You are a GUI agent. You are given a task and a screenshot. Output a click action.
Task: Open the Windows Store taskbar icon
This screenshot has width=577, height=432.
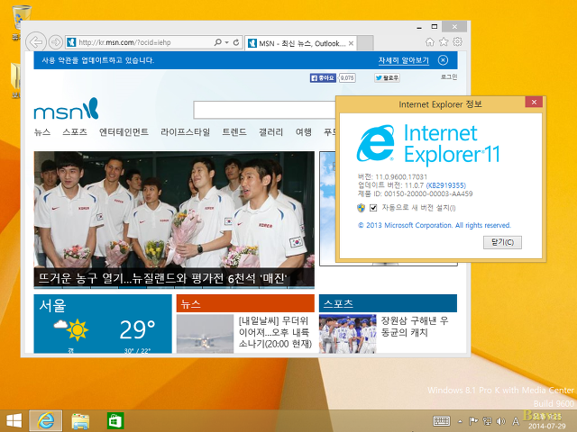pyautogui.click(x=115, y=421)
